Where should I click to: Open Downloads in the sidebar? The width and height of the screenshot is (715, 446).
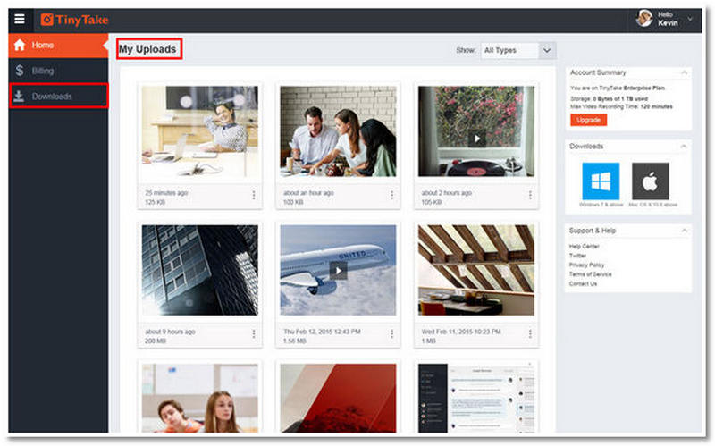(x=52, y=97)
